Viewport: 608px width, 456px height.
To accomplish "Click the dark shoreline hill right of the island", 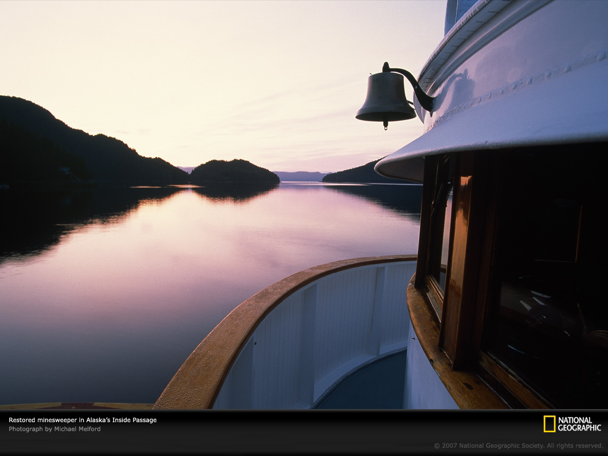I will click(x=356, y=174).
